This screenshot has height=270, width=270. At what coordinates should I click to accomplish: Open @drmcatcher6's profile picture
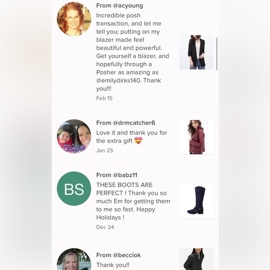[x=74, y=136]
